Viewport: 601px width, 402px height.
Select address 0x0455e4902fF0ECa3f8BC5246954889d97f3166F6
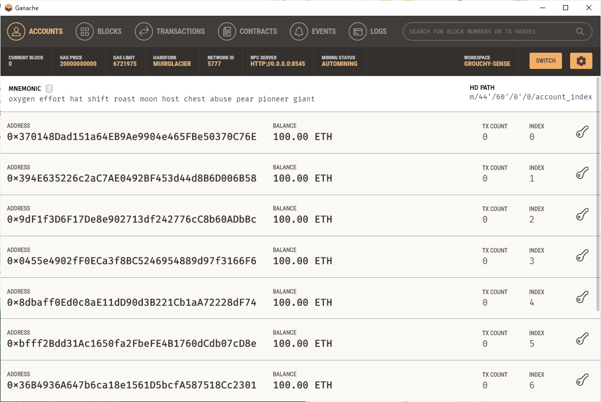point(131,261)
